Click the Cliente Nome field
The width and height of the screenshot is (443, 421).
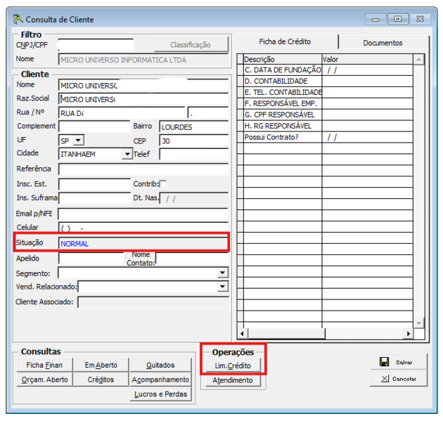pos(143,86)
